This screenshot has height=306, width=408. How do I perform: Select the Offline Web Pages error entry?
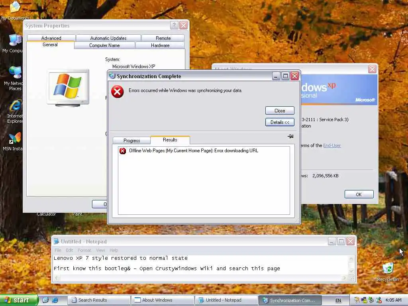pos(194,151)
